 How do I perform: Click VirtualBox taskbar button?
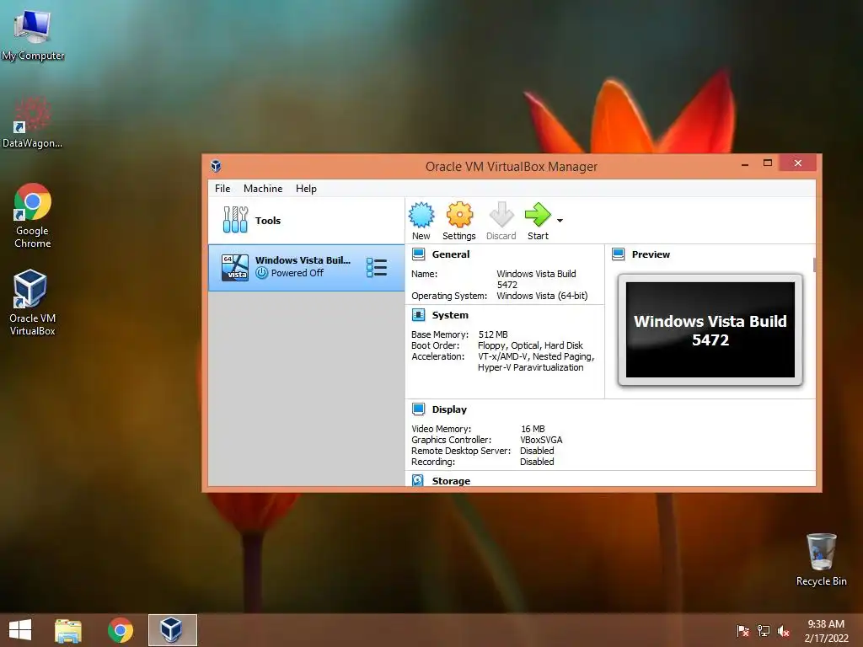coord(172,630)
